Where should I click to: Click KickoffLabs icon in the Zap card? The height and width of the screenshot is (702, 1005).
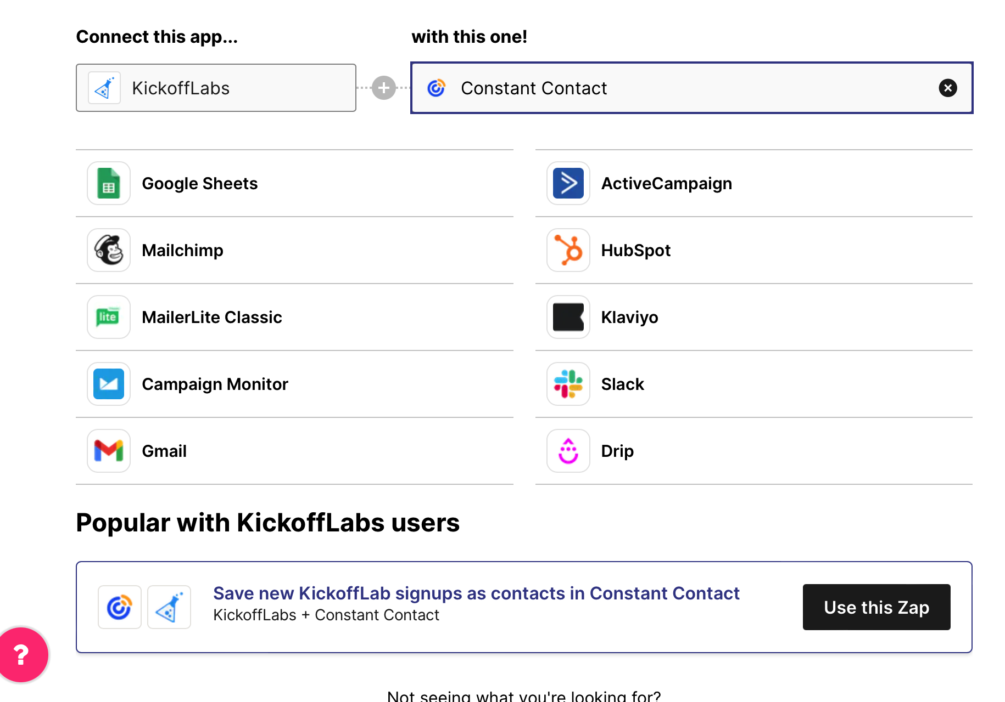(x=169, y=607)
